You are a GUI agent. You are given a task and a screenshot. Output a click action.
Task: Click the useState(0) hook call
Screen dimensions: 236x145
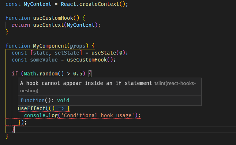[x=108, y=53]
